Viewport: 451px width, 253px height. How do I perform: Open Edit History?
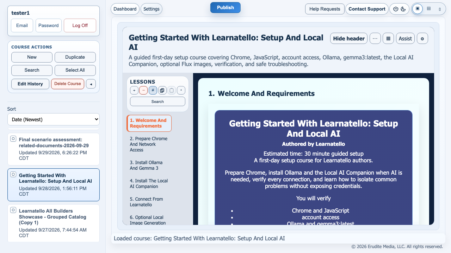(x=30, y=84)
